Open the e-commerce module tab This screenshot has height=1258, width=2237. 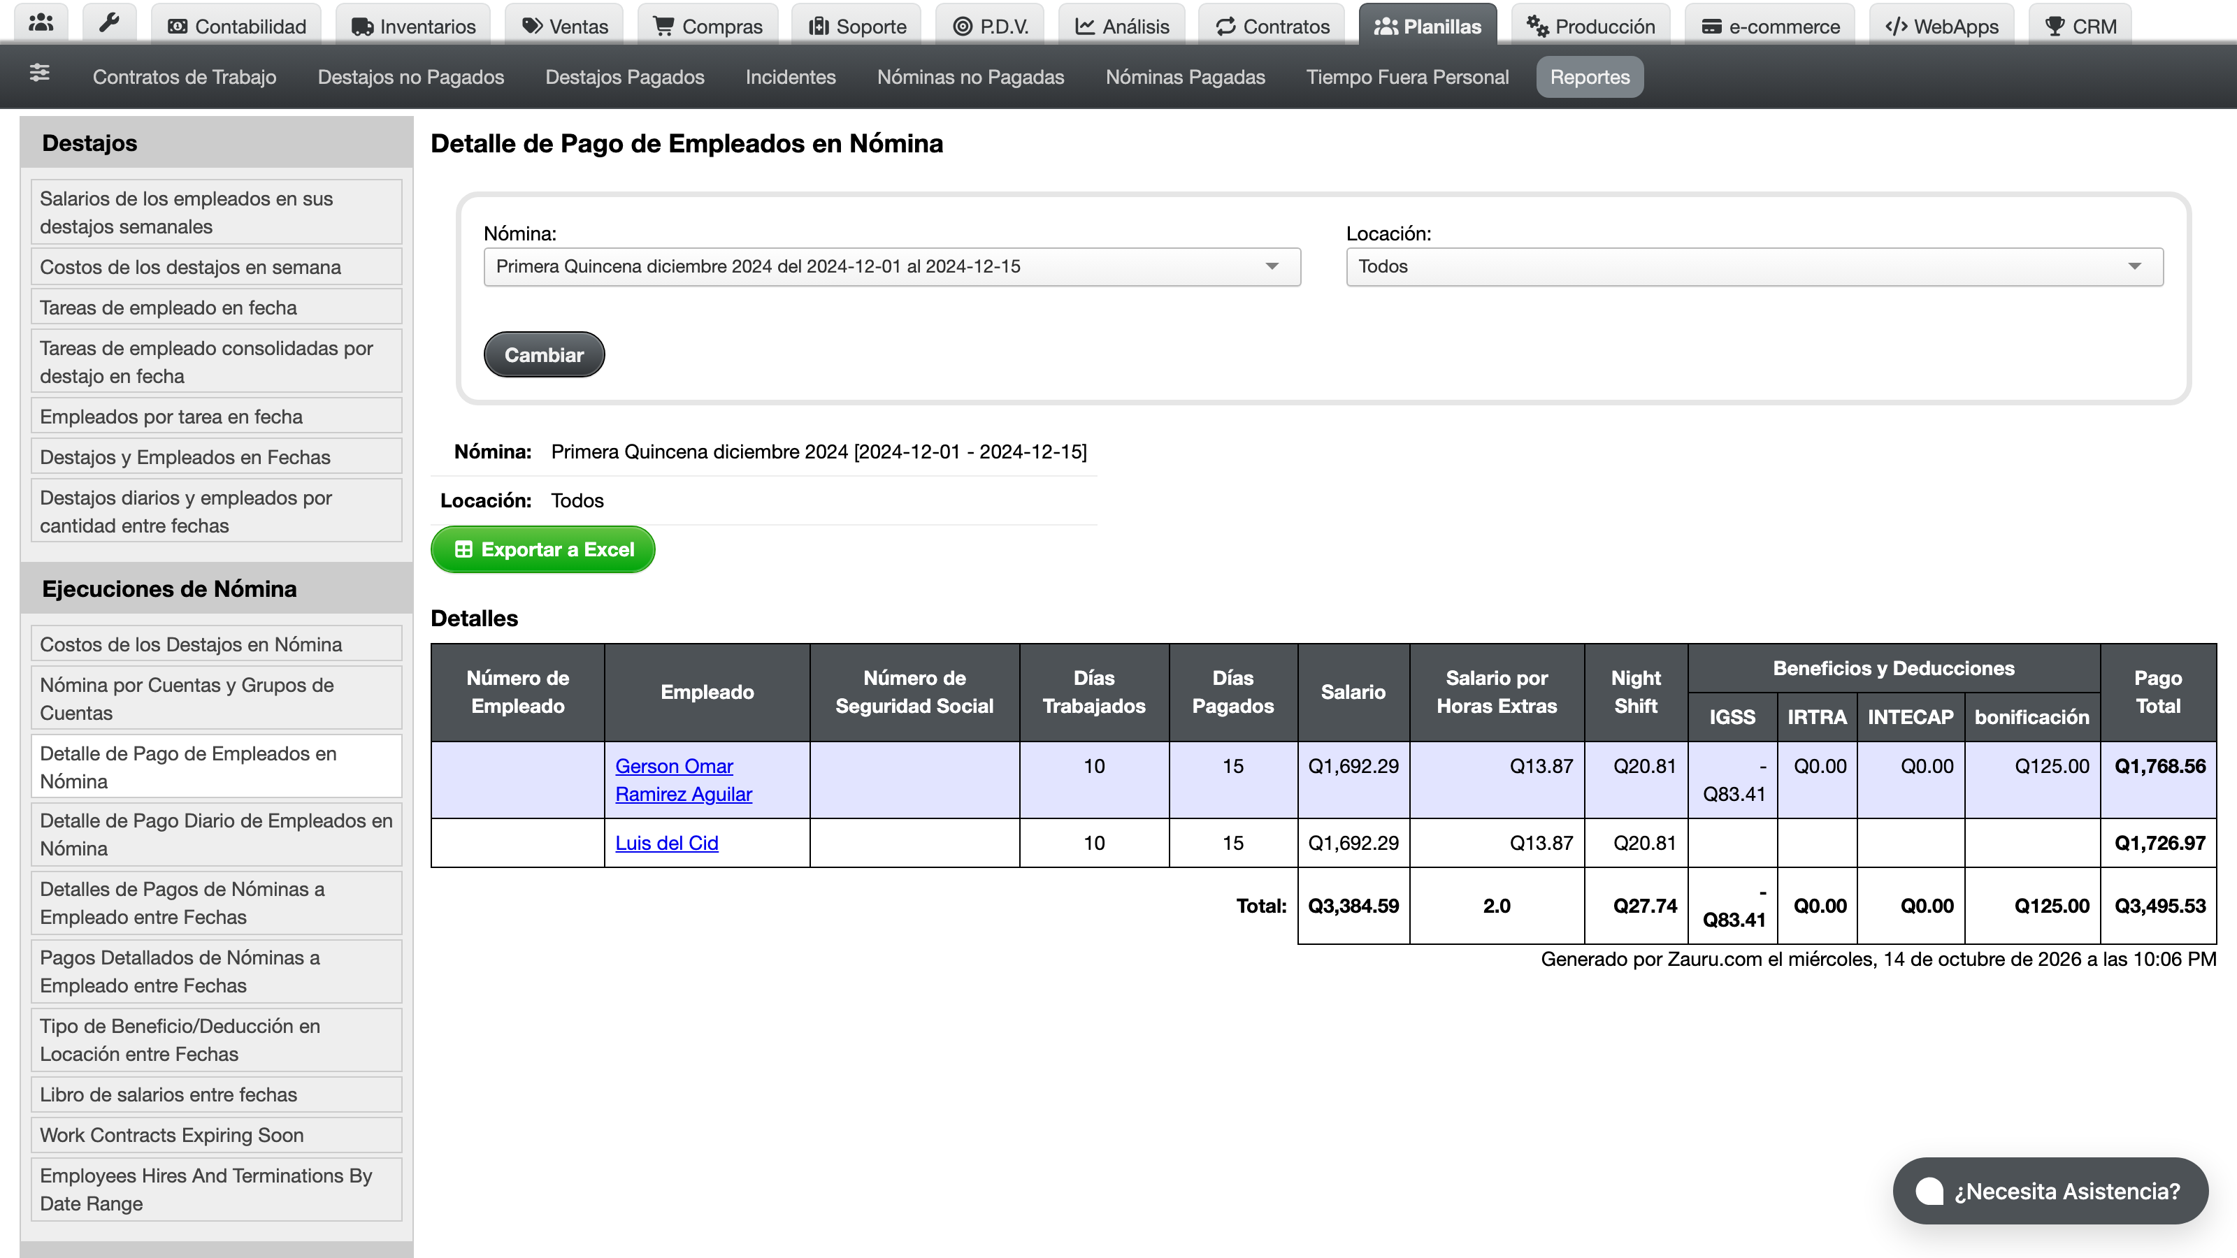click(x=1770, y=26)
